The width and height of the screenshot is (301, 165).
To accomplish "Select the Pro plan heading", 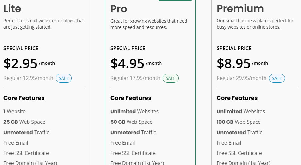I will tap(119, 9).
